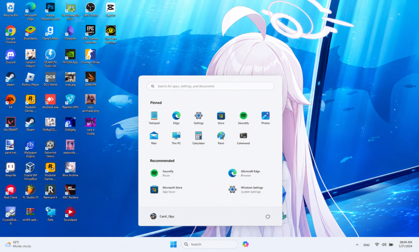Select the Remnant II desktop shortcut
Image resolution: width=419 pixels, height=252 pixels.
[50, 191]
